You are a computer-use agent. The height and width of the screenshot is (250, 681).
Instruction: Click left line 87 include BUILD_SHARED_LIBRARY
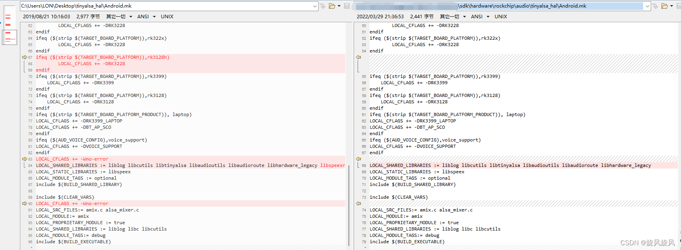coord(79,184)
